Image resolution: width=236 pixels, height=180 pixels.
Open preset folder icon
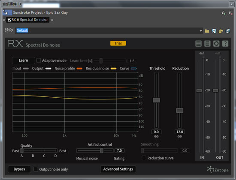pos(207,31)
